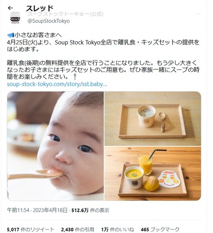
Task: Open the baby food cup on tray photo
Action: tap(153, 119)
